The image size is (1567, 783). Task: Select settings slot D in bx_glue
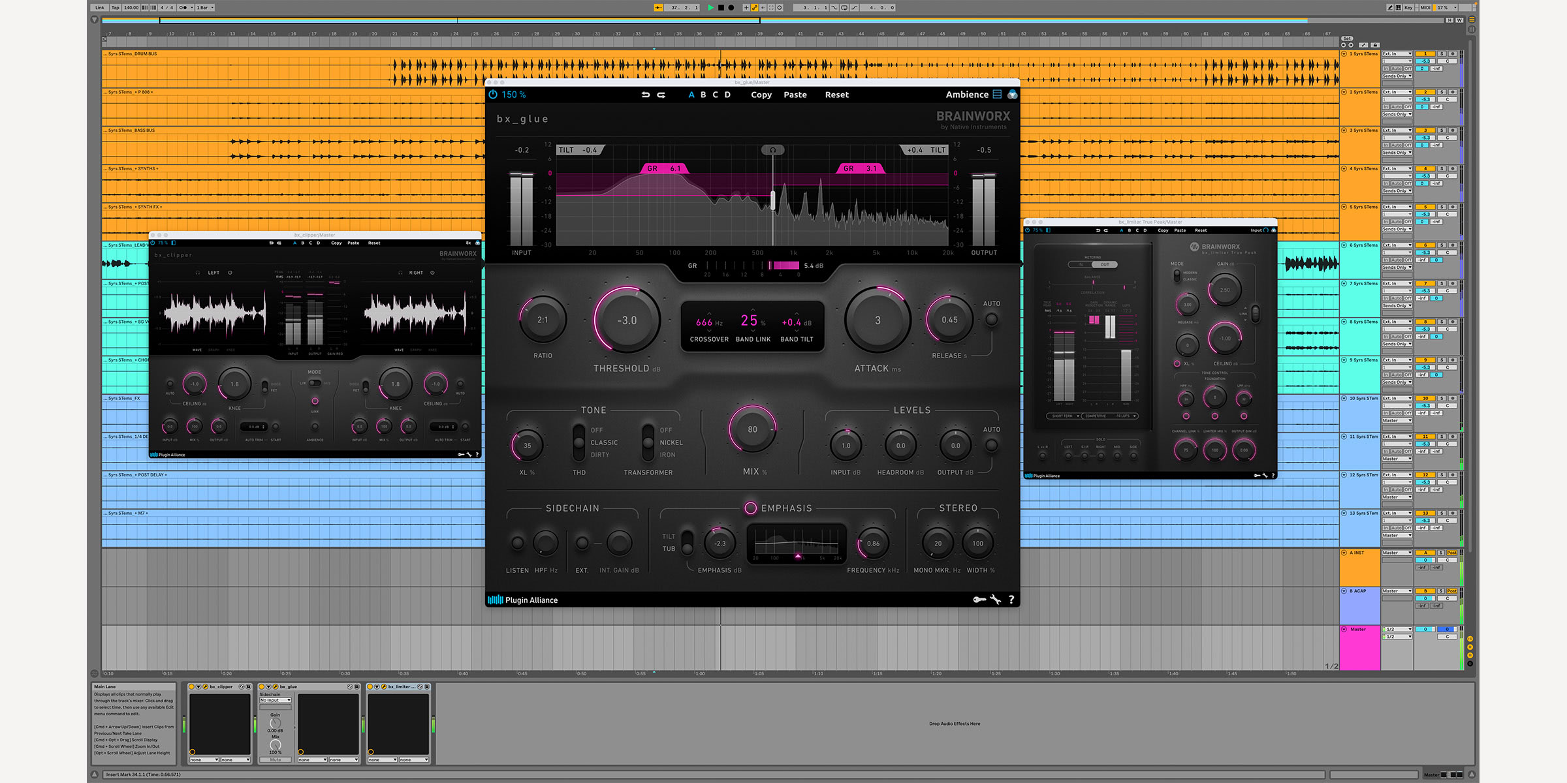pyautogui.click(x=727, y=95)
